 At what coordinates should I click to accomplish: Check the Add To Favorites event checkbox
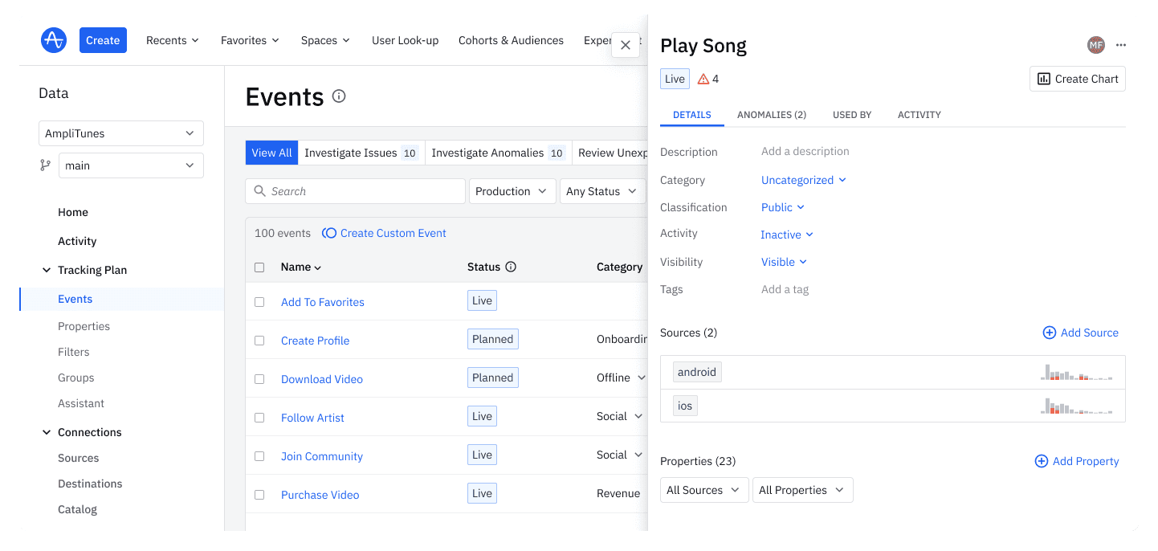pos(259,302)
